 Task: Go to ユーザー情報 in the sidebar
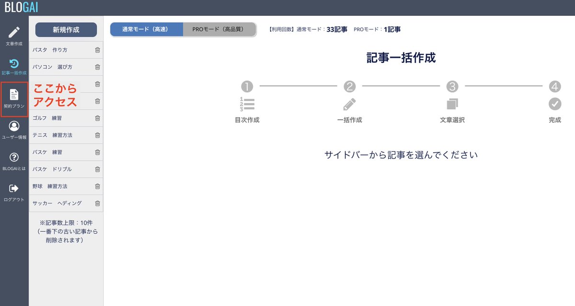[14, 130]
